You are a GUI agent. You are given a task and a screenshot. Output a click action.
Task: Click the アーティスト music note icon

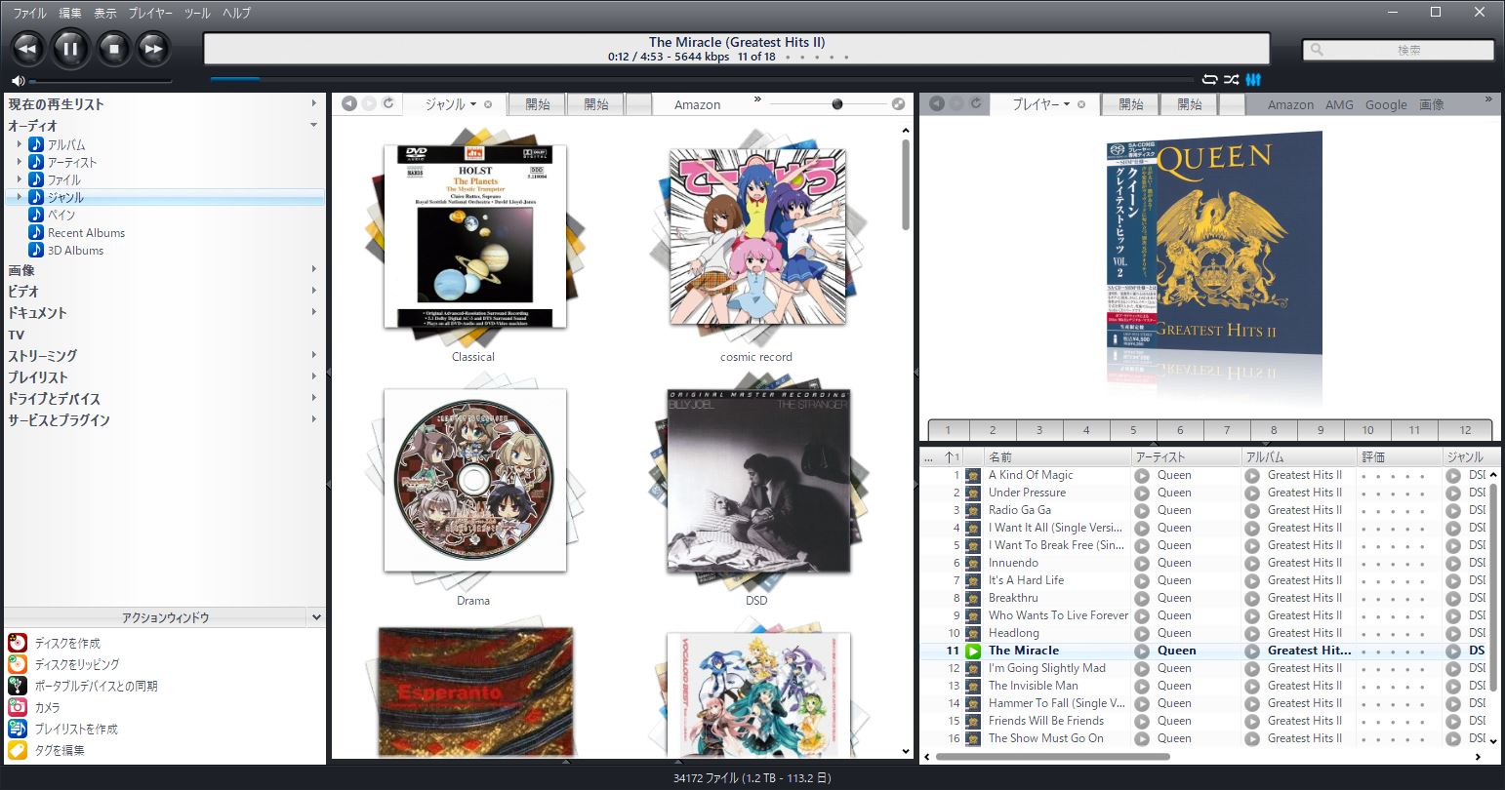tap(36, 162)
